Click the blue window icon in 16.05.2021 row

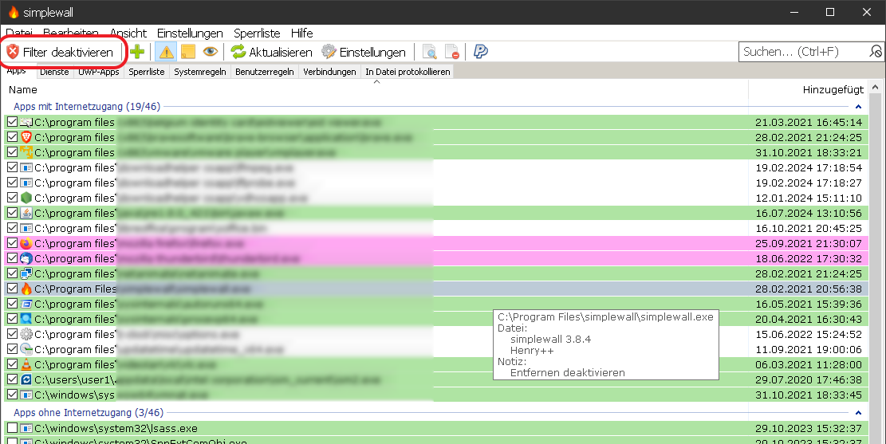pos(26,304)
